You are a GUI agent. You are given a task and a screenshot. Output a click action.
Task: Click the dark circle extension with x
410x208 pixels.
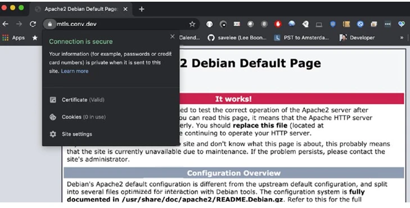223,24
